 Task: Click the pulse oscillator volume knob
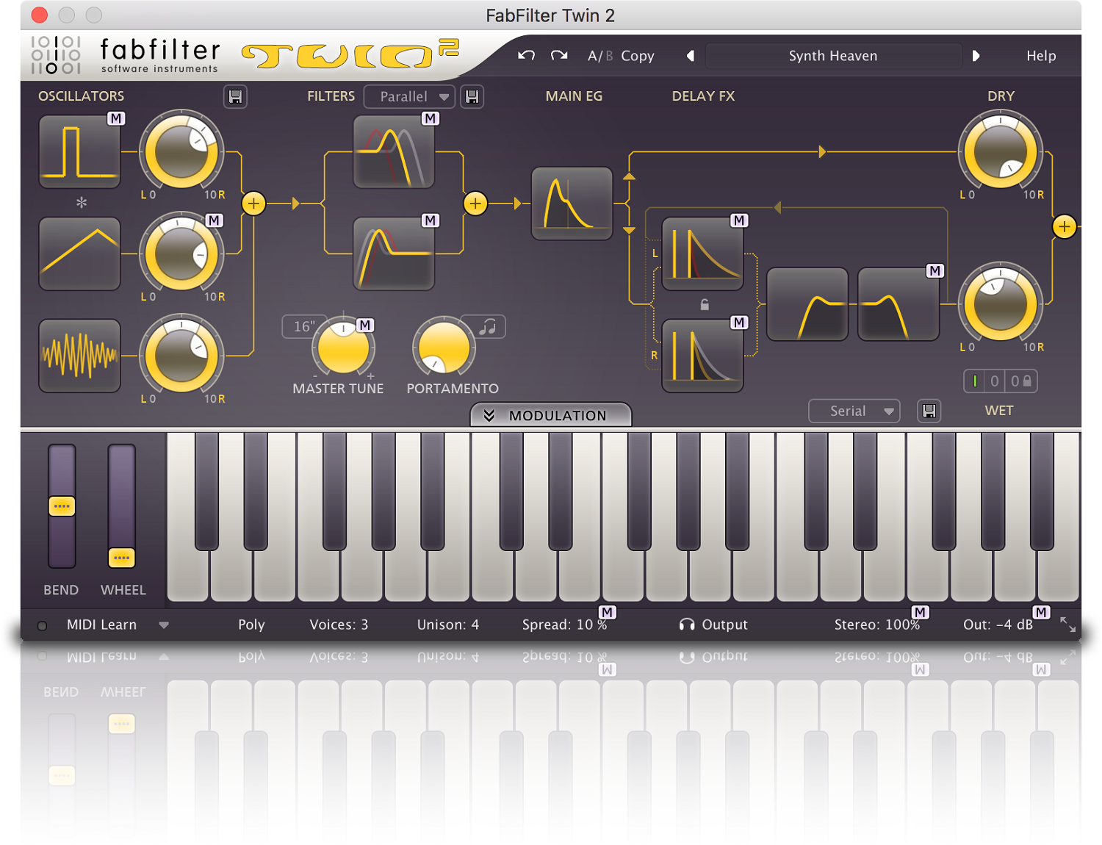pyautogui.click(x=181, y=152)
